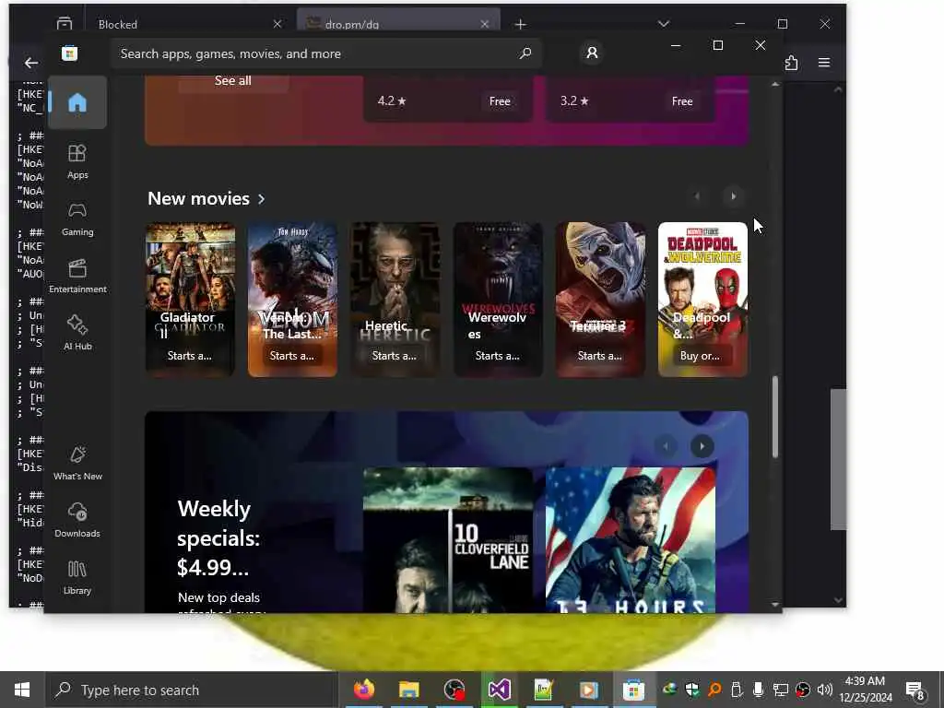Open the browser hamburger menu
Viewport: 944px width, 708px height.
tap(823, 63)
